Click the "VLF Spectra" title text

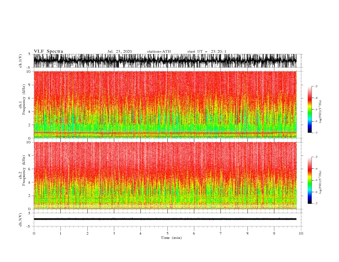[x=48, y=51]
